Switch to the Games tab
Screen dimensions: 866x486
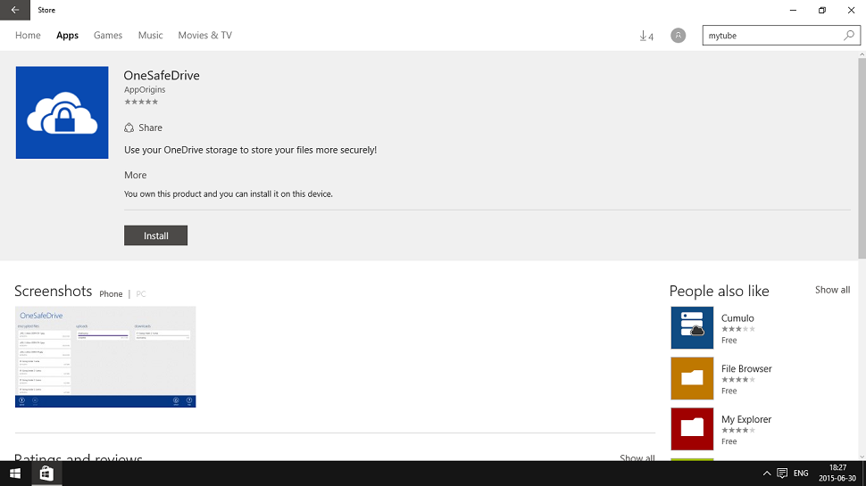108,36
